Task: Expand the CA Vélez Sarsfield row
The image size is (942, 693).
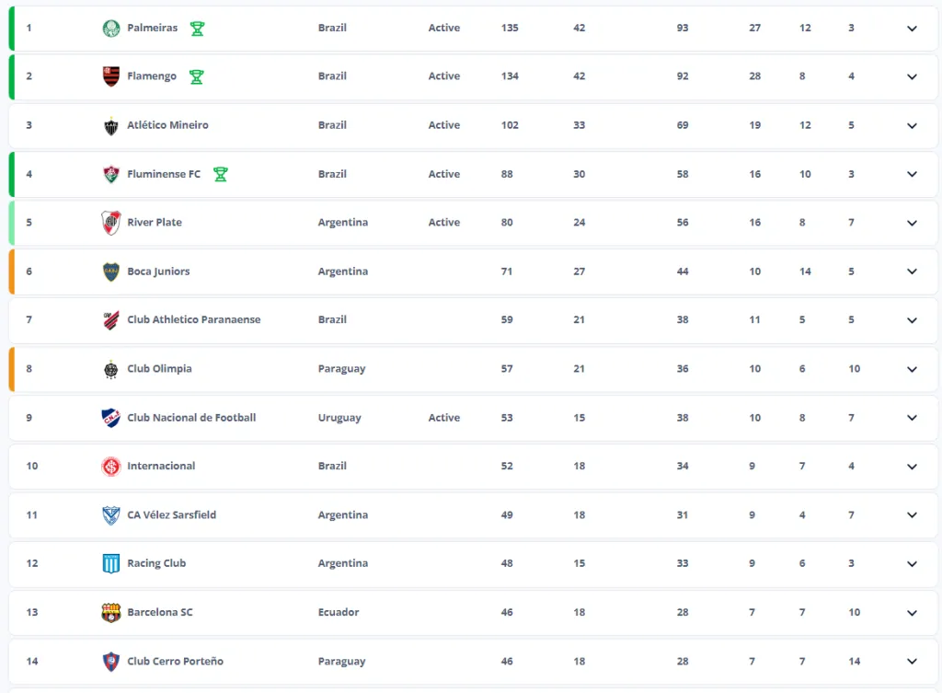Action: click(x=912, y=514)
